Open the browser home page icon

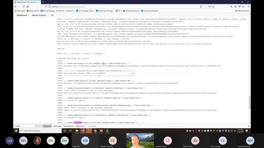click(28, 7)
